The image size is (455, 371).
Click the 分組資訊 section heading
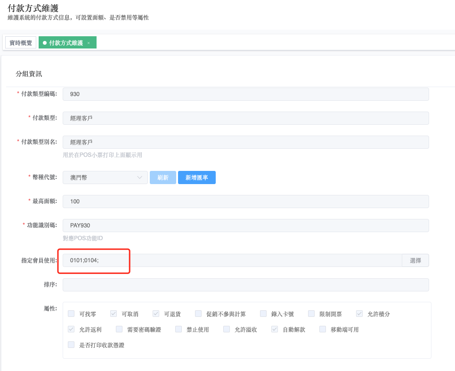pyautogui.click(x=29, y=73)
